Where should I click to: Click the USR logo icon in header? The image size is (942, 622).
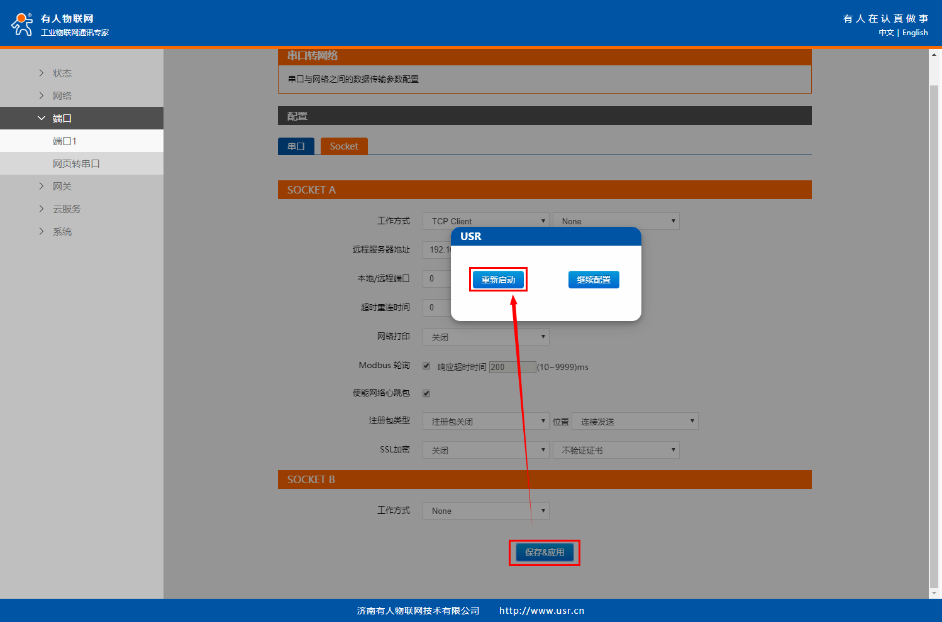[22, 24]
